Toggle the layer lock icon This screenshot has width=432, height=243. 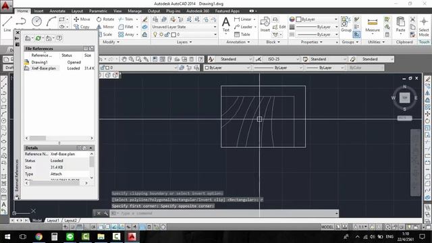click(167, 34)
